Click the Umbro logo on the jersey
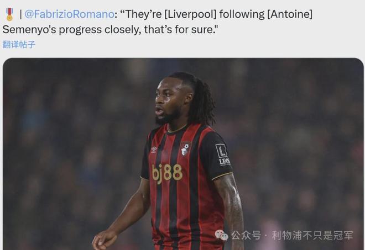Screen dimensions: 365x250 coord(154,150)
